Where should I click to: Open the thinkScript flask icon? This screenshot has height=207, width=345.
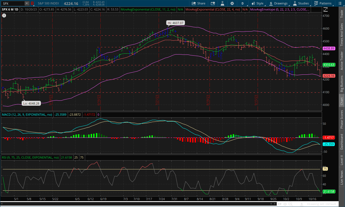[x=222, y=3]
